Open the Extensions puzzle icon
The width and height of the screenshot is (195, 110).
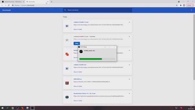181,5
